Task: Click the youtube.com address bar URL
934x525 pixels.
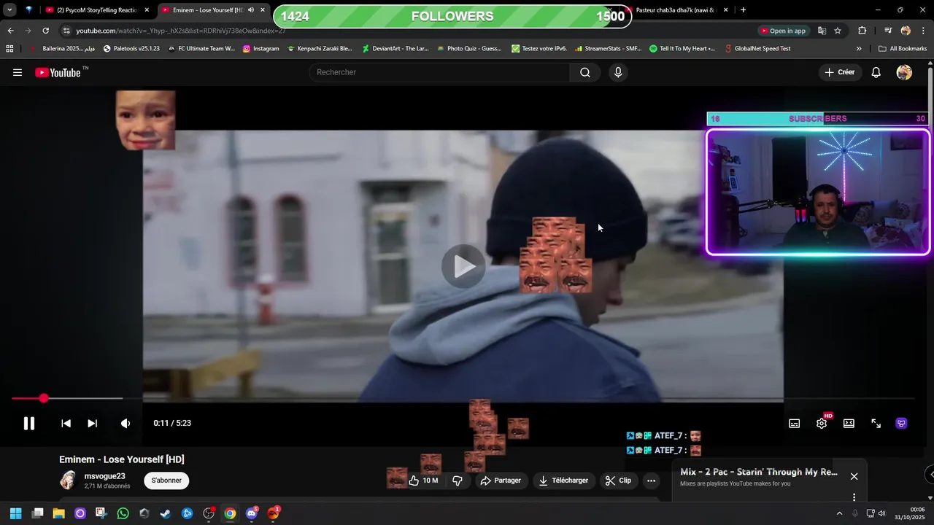Action: pos(180,31)
